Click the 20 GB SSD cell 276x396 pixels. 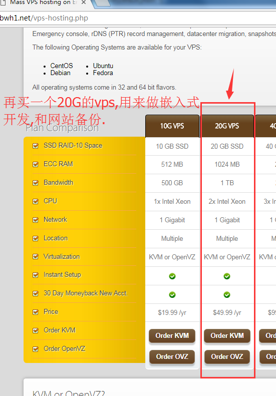(227, 147)
